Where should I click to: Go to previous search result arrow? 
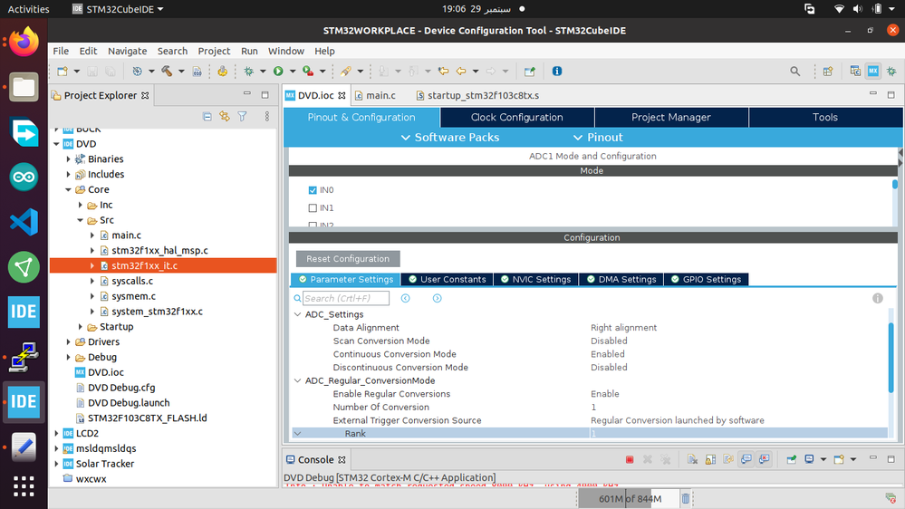406,298
